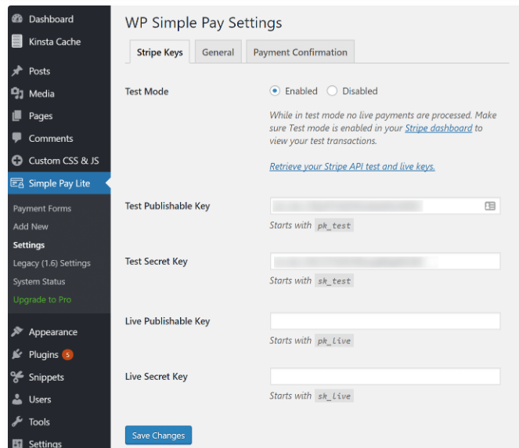The height and width of the screenshot is (448, 519).
Task: Click the Test Secret Key label
Action: [157, 262]
